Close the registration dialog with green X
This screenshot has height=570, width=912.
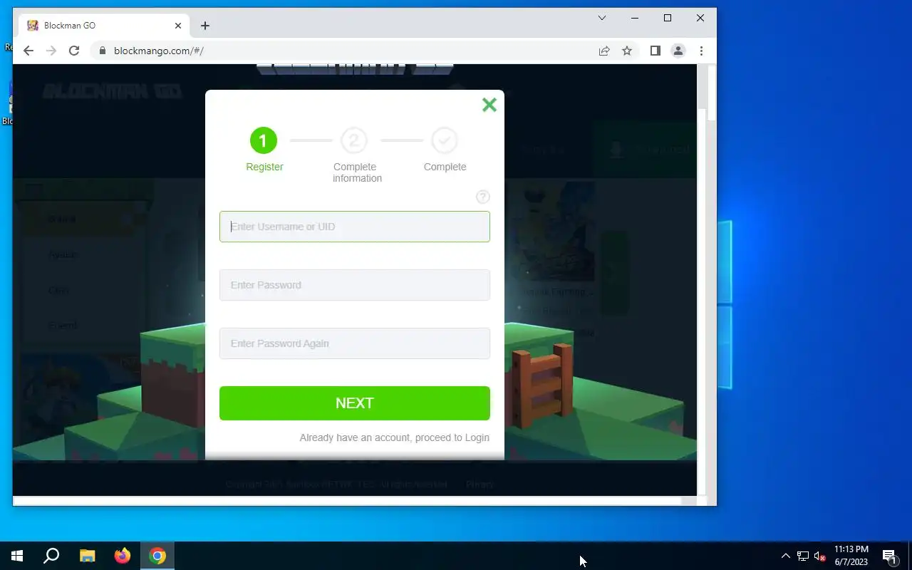(x=489, y=105)
